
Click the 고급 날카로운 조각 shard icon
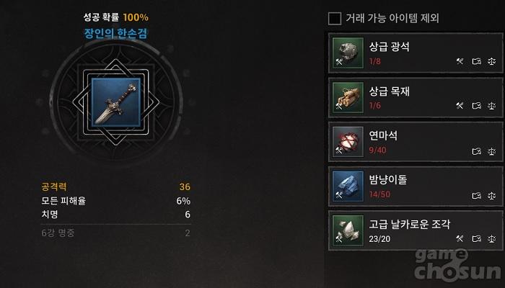(348, 230)
